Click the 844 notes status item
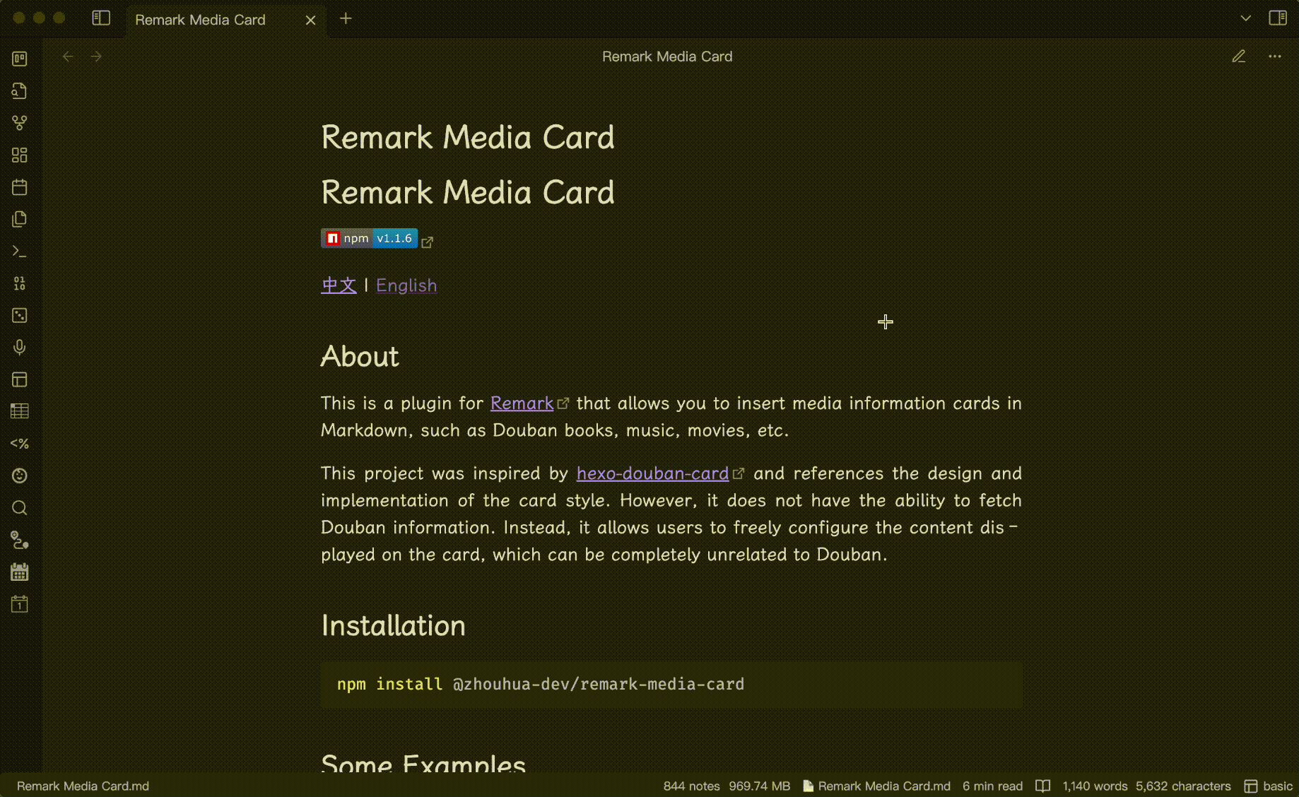Screen dimensions: 1299x797 click(x=691, y=786)
